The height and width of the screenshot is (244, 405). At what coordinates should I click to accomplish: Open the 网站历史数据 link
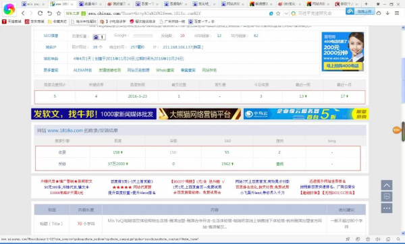click(138, 70)
